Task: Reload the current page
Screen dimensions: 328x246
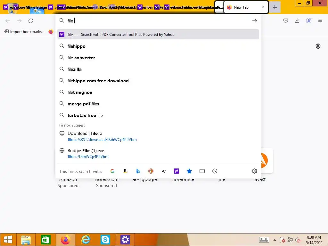Action: tap(31, 21)
